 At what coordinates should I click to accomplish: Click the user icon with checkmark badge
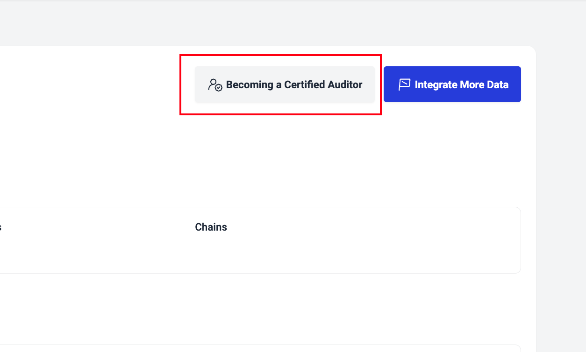(214, 84)
